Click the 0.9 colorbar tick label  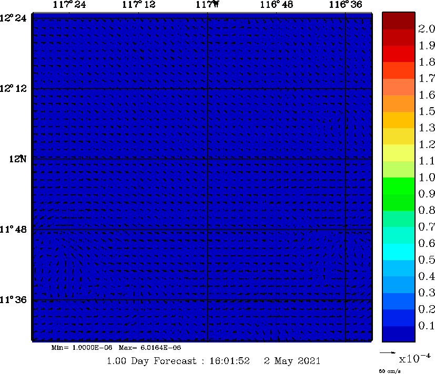pyautogui.click(x=427, y=194)
